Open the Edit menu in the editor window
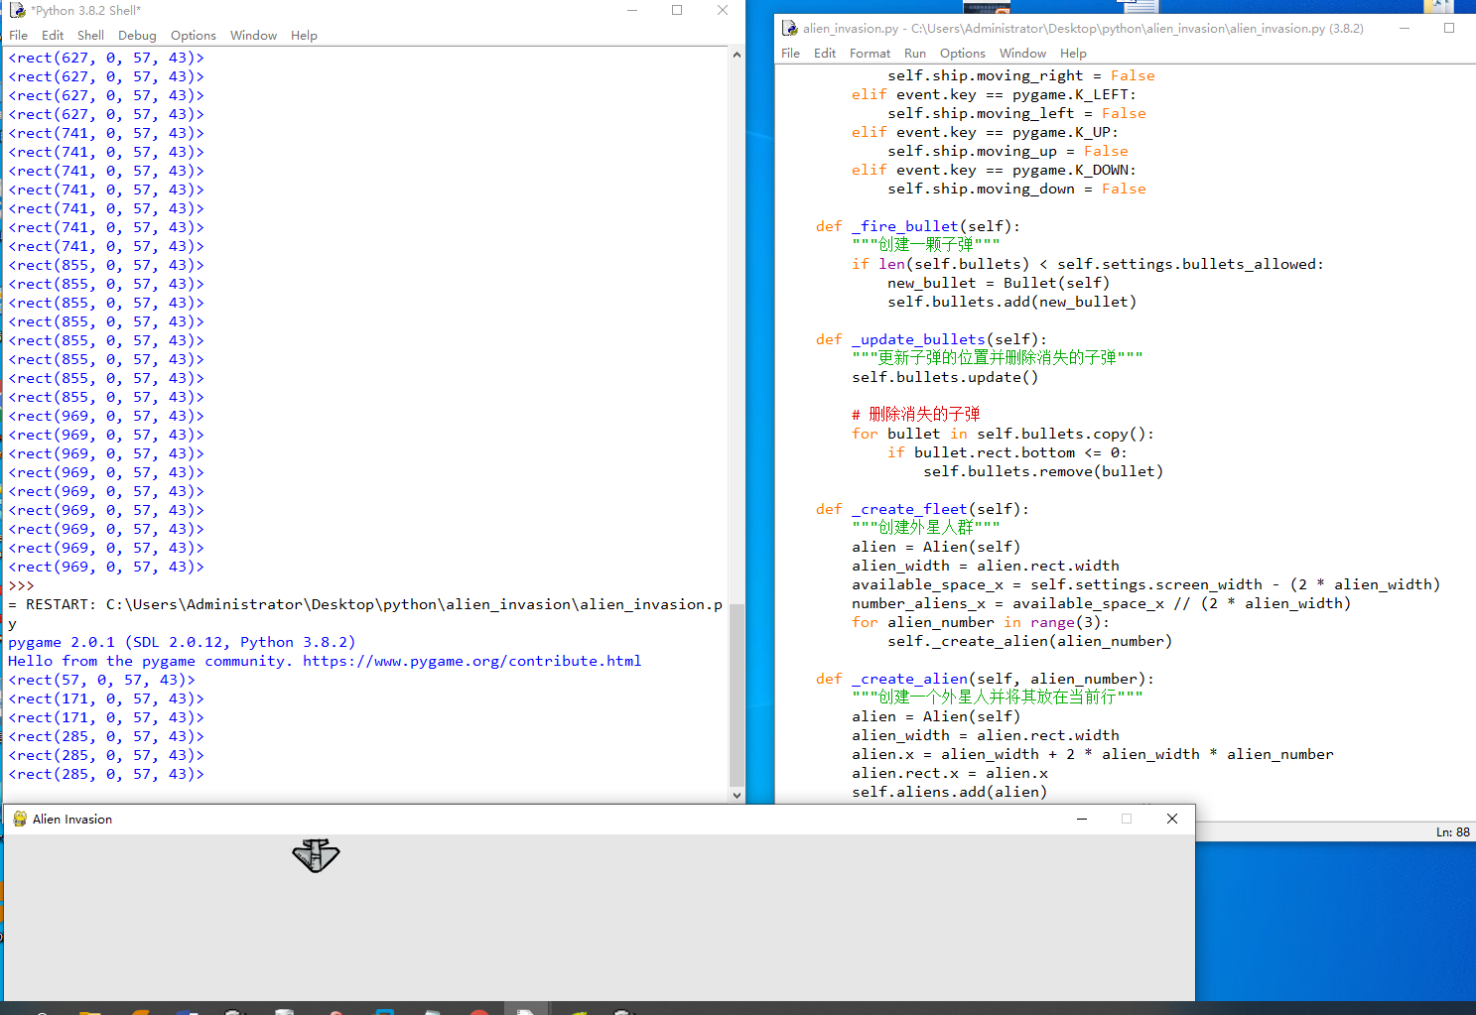The height and width of the screenshot is (1015, 1476). (x=825, y=53)
